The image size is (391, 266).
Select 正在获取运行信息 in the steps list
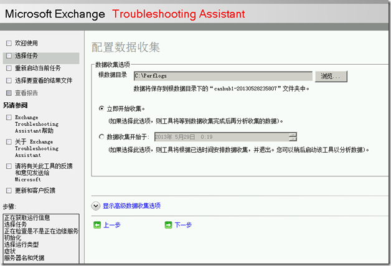[x=27, y=217]
